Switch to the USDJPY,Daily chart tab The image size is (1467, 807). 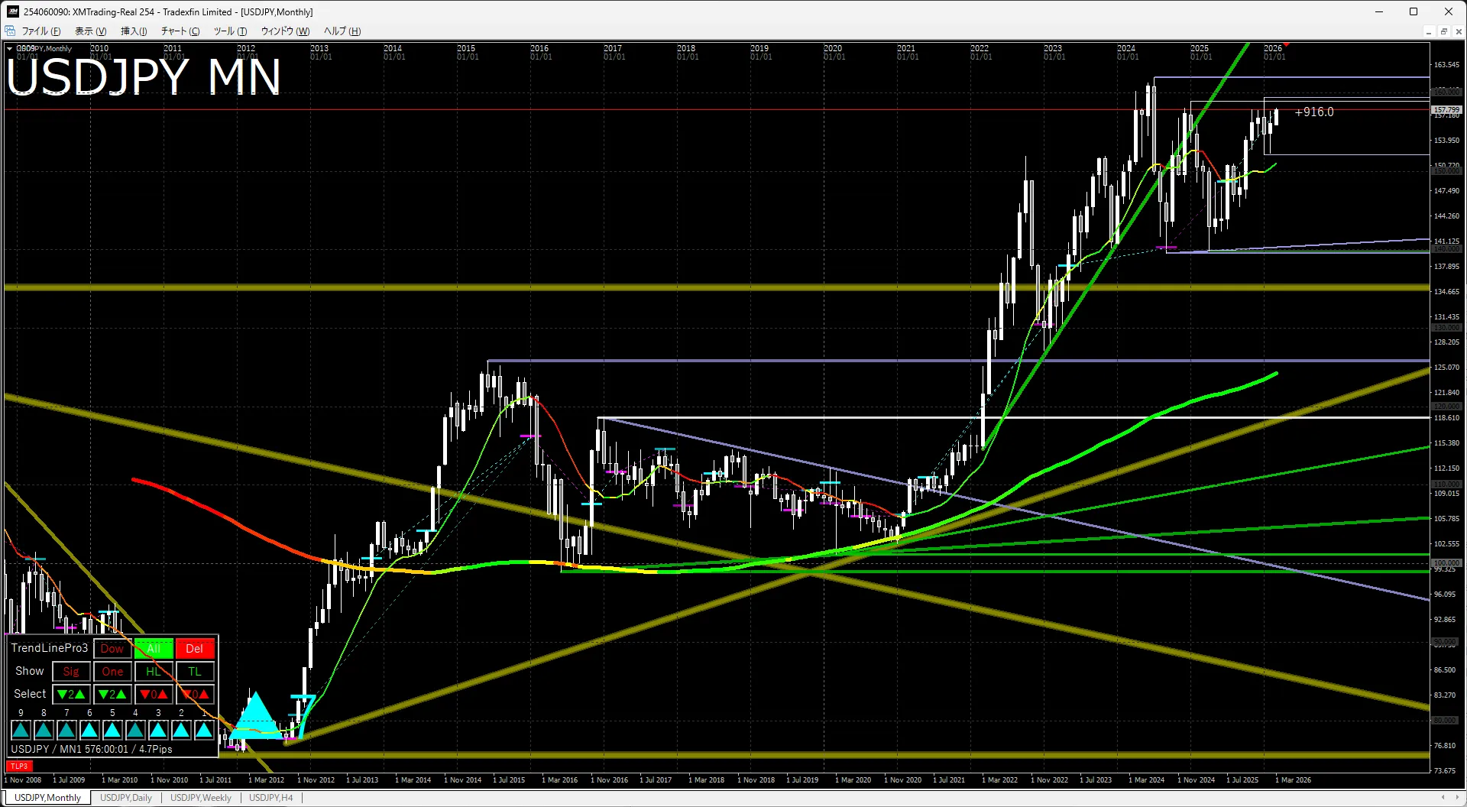coord(126,798)
